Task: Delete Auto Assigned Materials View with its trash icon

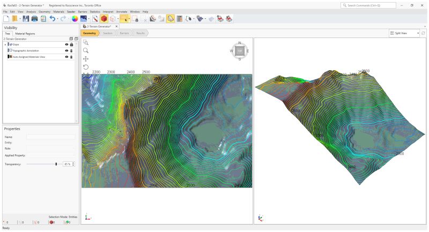Action: tap(71, 57)
